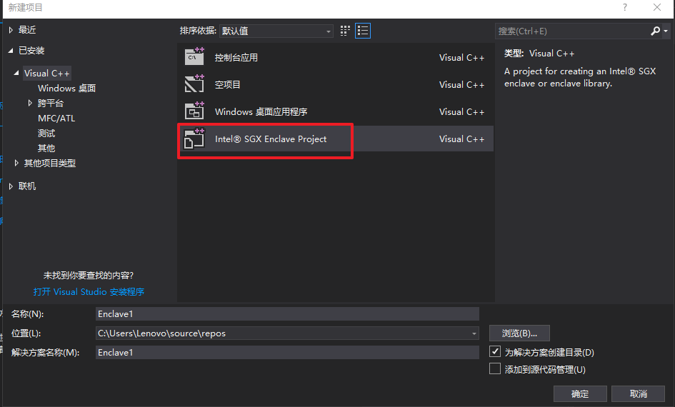Collapse the 已安装 tree node
Viewport: 675px width, 407px height.
tap(11, 50)
